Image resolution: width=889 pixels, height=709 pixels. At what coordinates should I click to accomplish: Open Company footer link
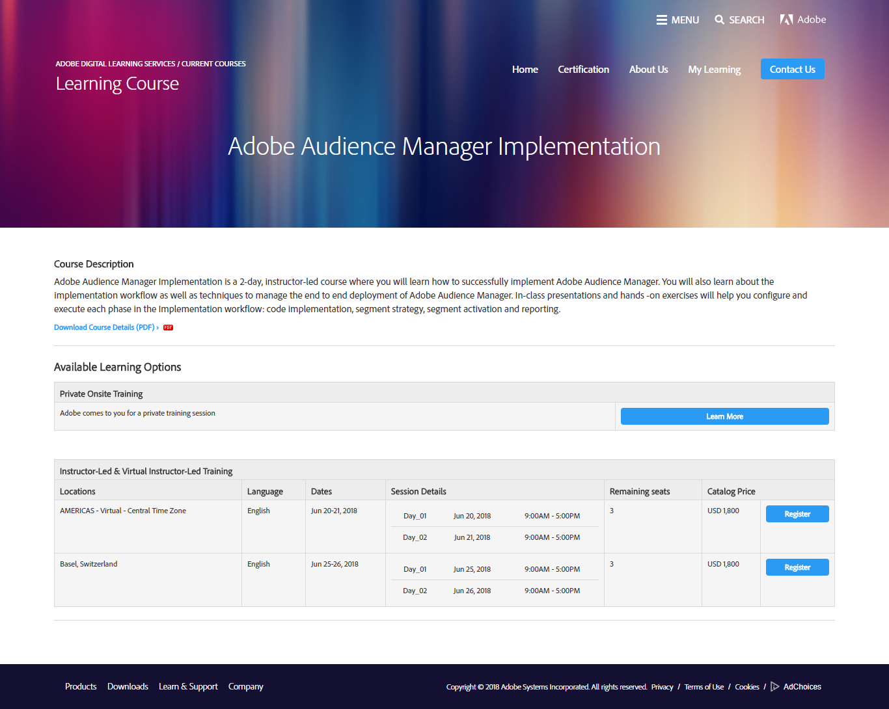pyautogui.click(x=246, y=686)
